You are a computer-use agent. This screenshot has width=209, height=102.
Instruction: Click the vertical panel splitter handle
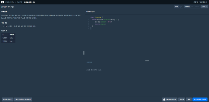[84, 53]
